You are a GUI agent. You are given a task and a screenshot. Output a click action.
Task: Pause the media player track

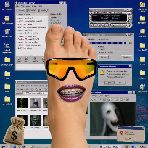[96, 25]
